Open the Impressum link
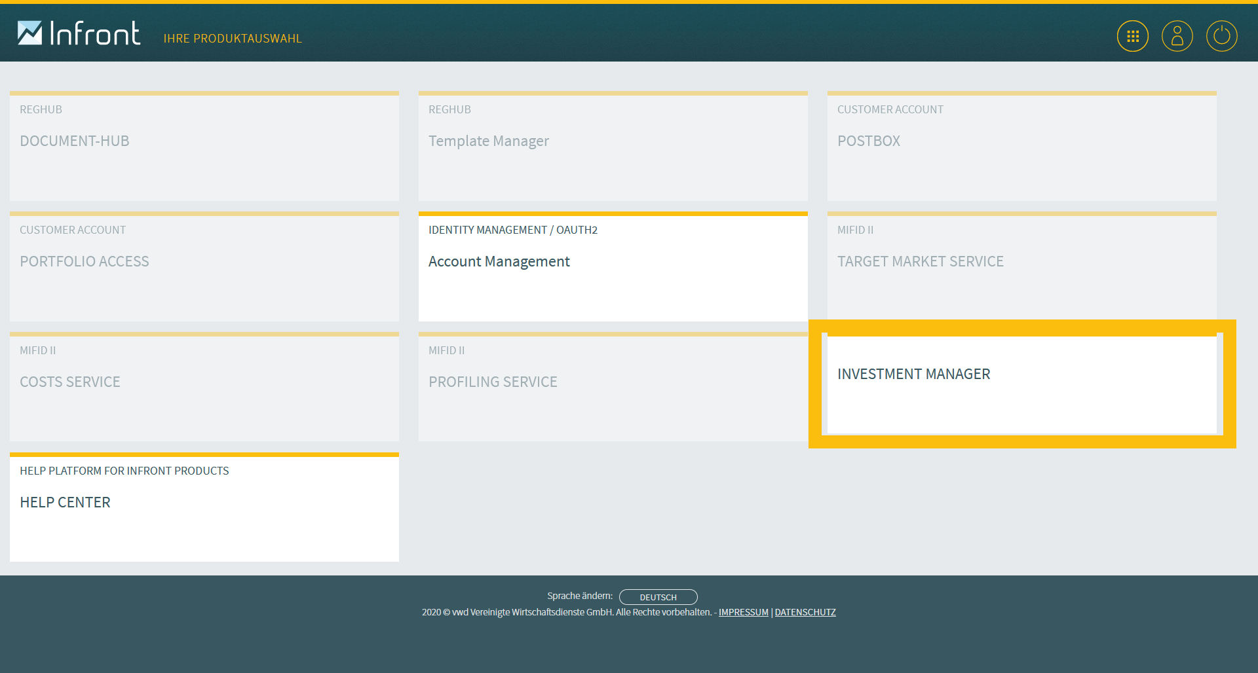This screenshot has width=1258, height=673. coord(743,613)
